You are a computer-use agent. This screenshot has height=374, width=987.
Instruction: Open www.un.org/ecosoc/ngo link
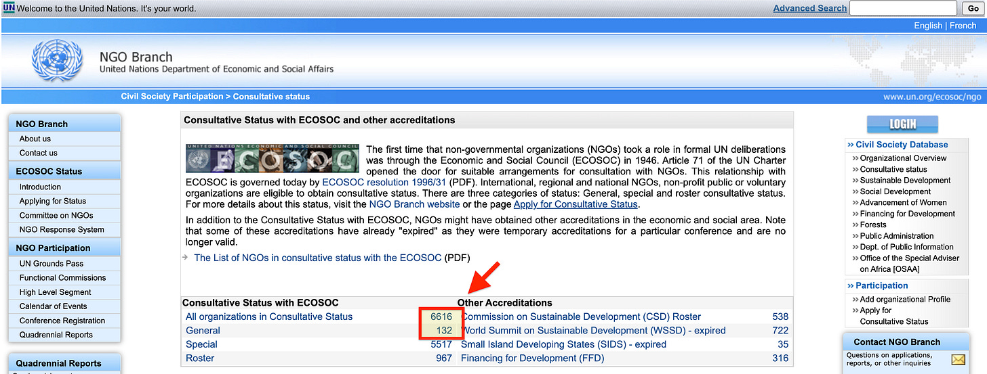(932, 97)
